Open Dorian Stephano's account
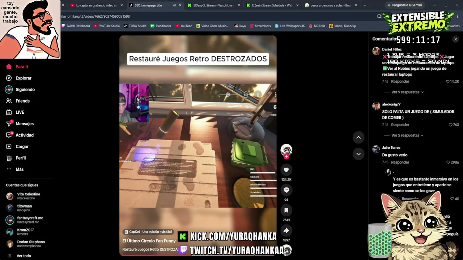This screenshot has height=260, width=463. pyautogui.click(x=26, y=244)
